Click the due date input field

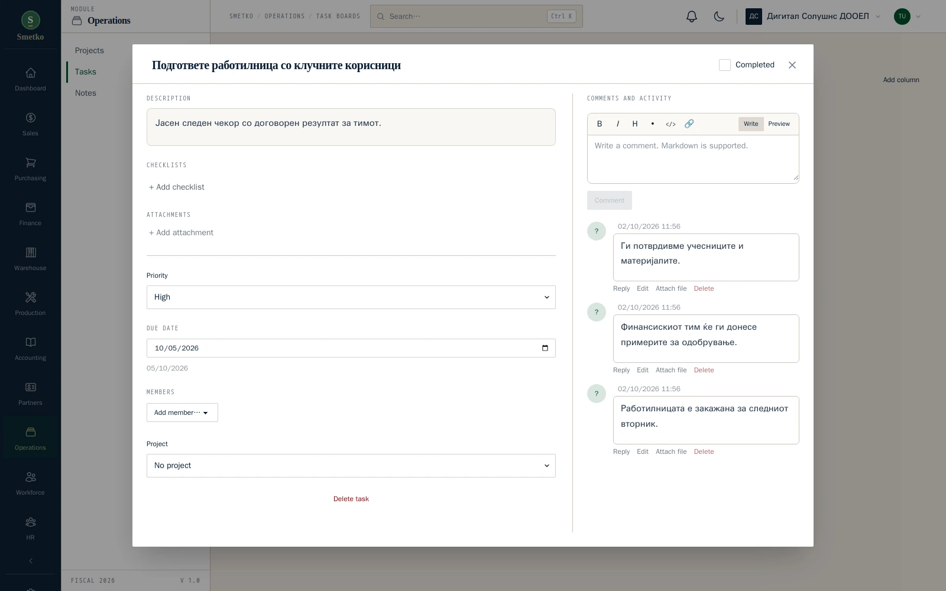pyautogui.click(x=351, y=348)
